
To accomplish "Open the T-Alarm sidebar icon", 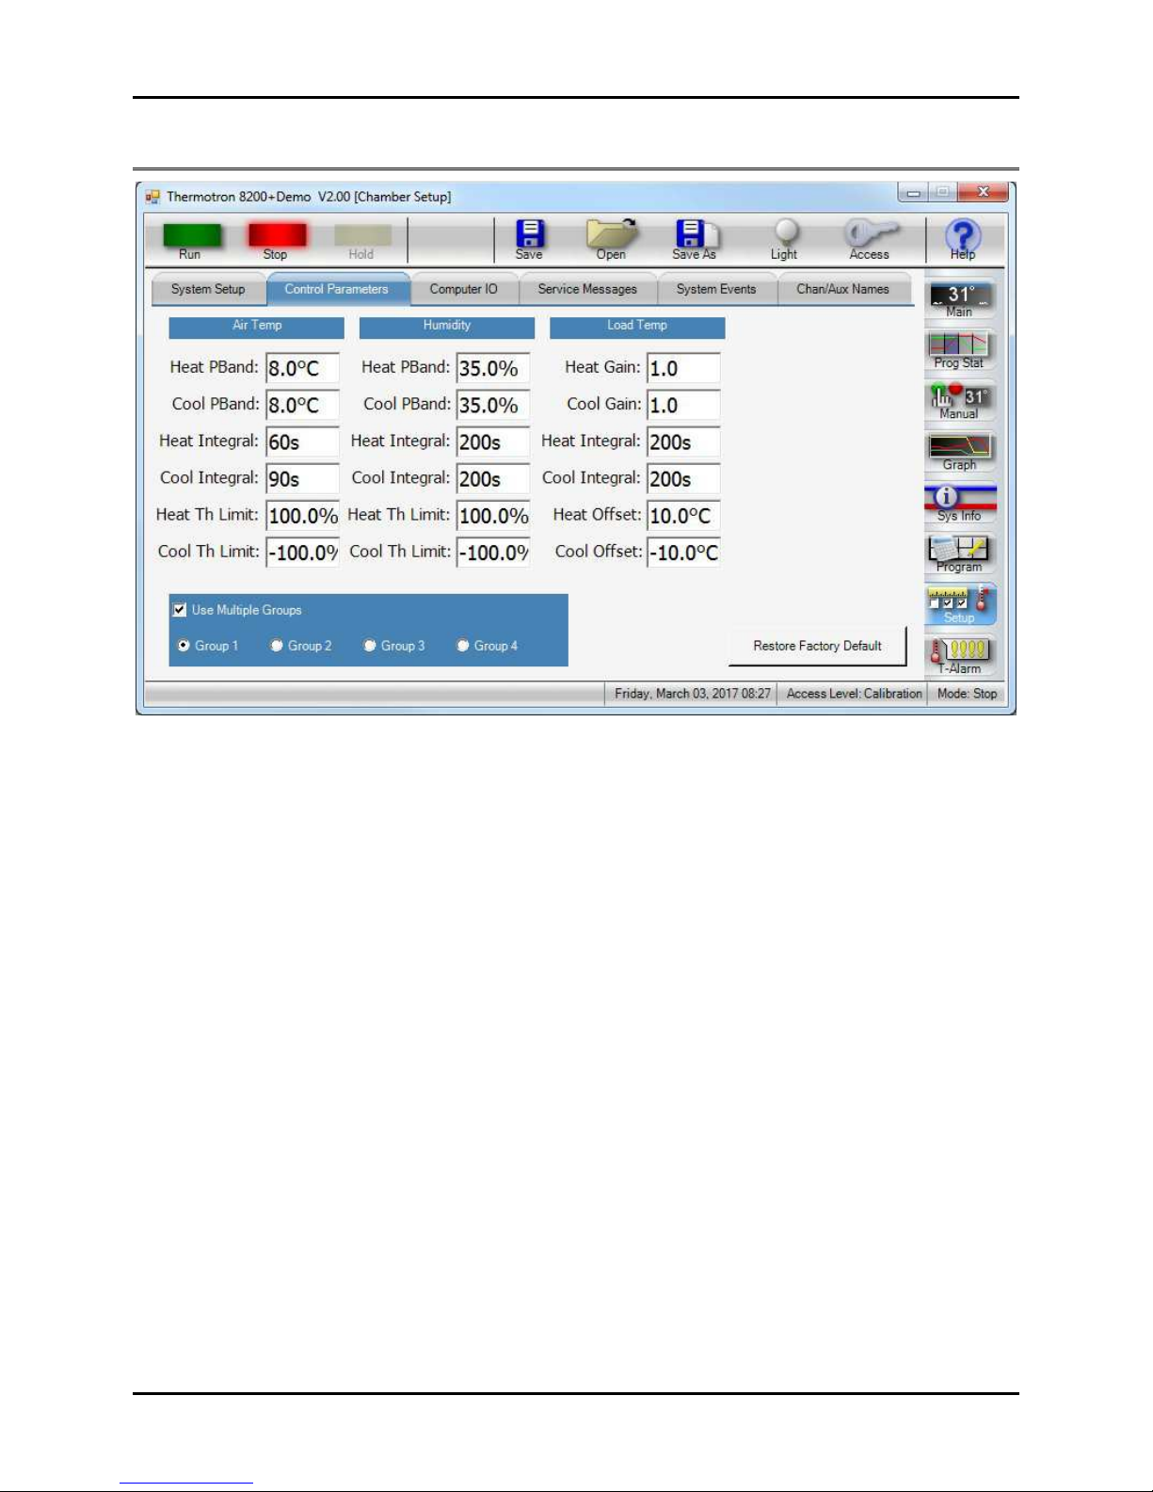I will click(960, 656).
